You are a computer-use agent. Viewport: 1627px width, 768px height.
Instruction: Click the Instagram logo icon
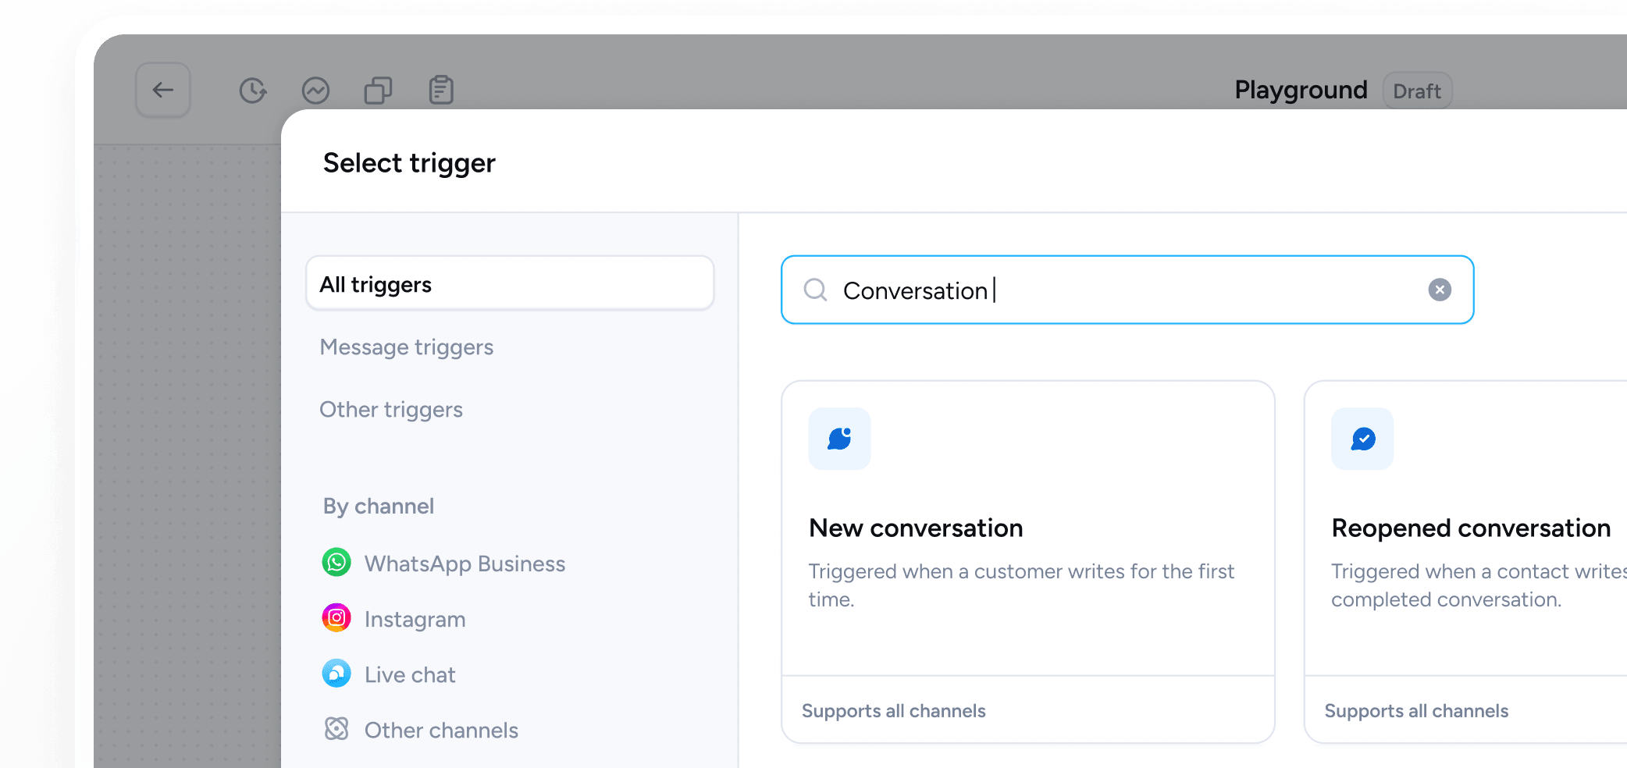[x=336, y=618]
